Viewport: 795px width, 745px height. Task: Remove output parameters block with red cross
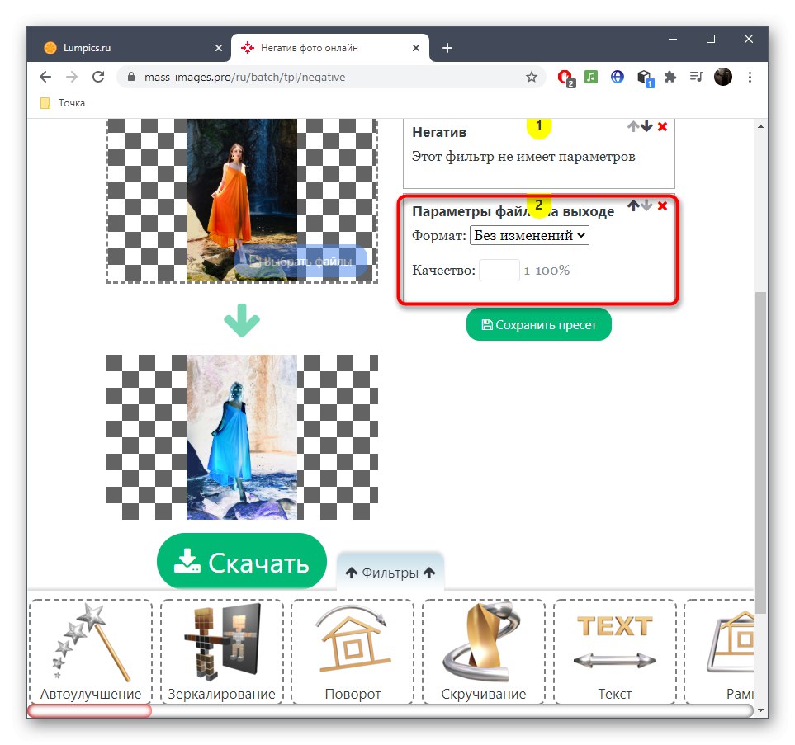(662, 205)
